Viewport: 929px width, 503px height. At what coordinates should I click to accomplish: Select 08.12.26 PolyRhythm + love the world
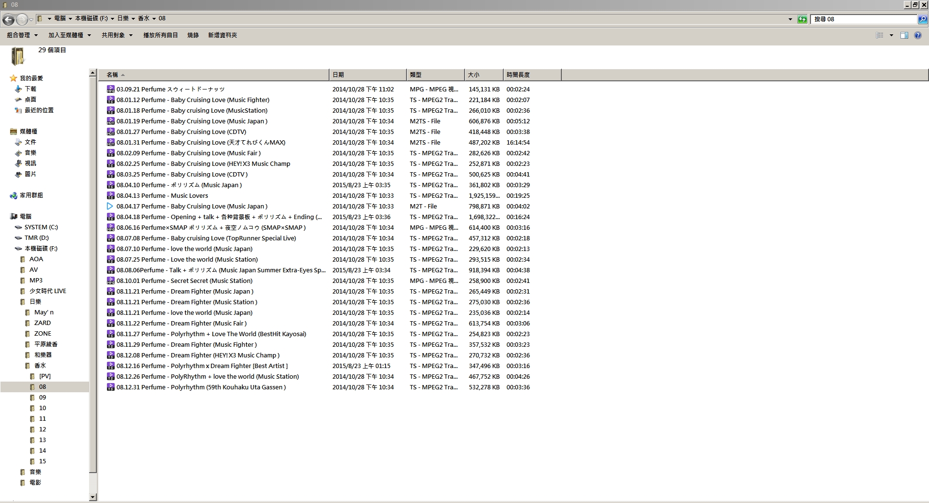(x=208, y=376)
